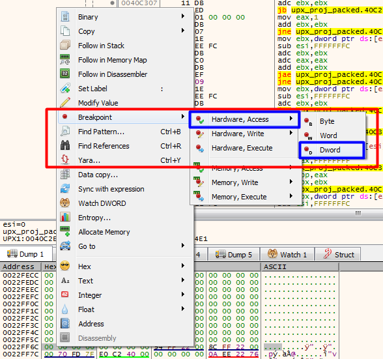Click the Set Label tag icon

65,88
